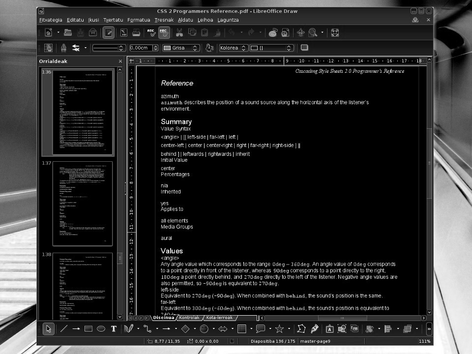The image size is (472, 354).
Task: Select page 138 thumbnail
Action: (x=83, y=286)
